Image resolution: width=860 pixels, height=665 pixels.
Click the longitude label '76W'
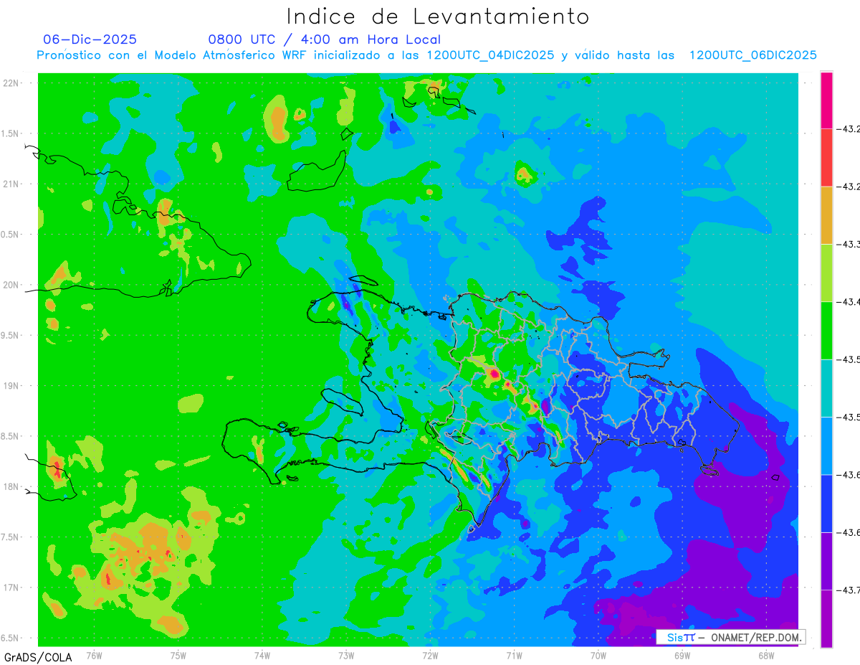click(x=94, y=655)
